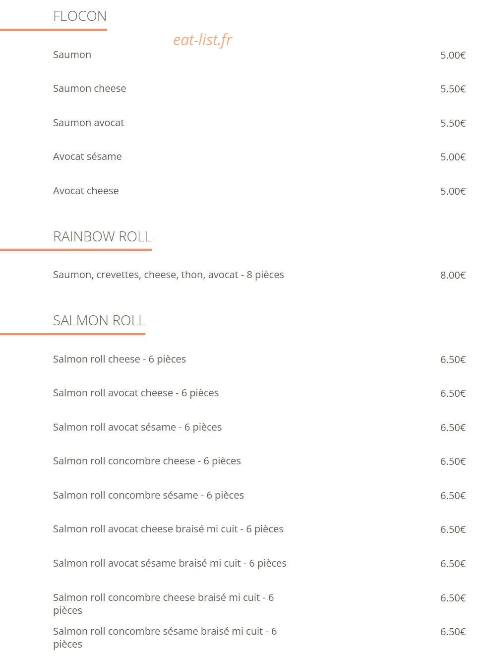Select the Saumon flocon item
Screen dimensions: 481x662
click(x=72, y=55)
